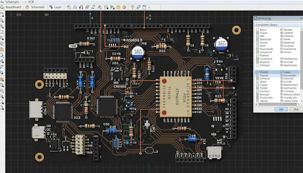Open the PCB menu in the menu bar

coord(31,2)
